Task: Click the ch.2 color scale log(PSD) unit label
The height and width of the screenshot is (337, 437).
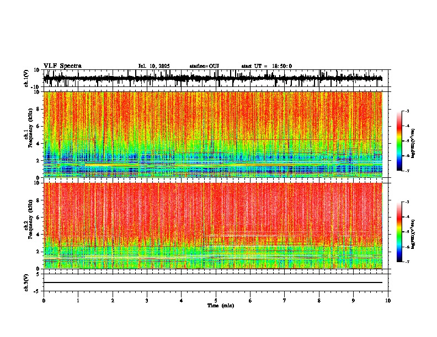Action: tap(413, 234)
